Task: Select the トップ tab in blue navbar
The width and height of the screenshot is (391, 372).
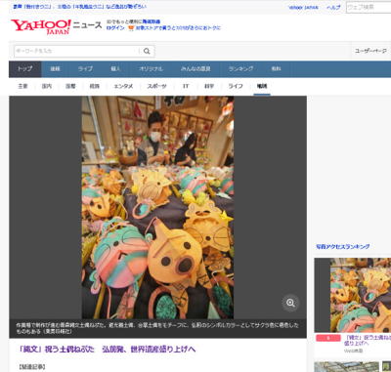Action: point(25,69)
